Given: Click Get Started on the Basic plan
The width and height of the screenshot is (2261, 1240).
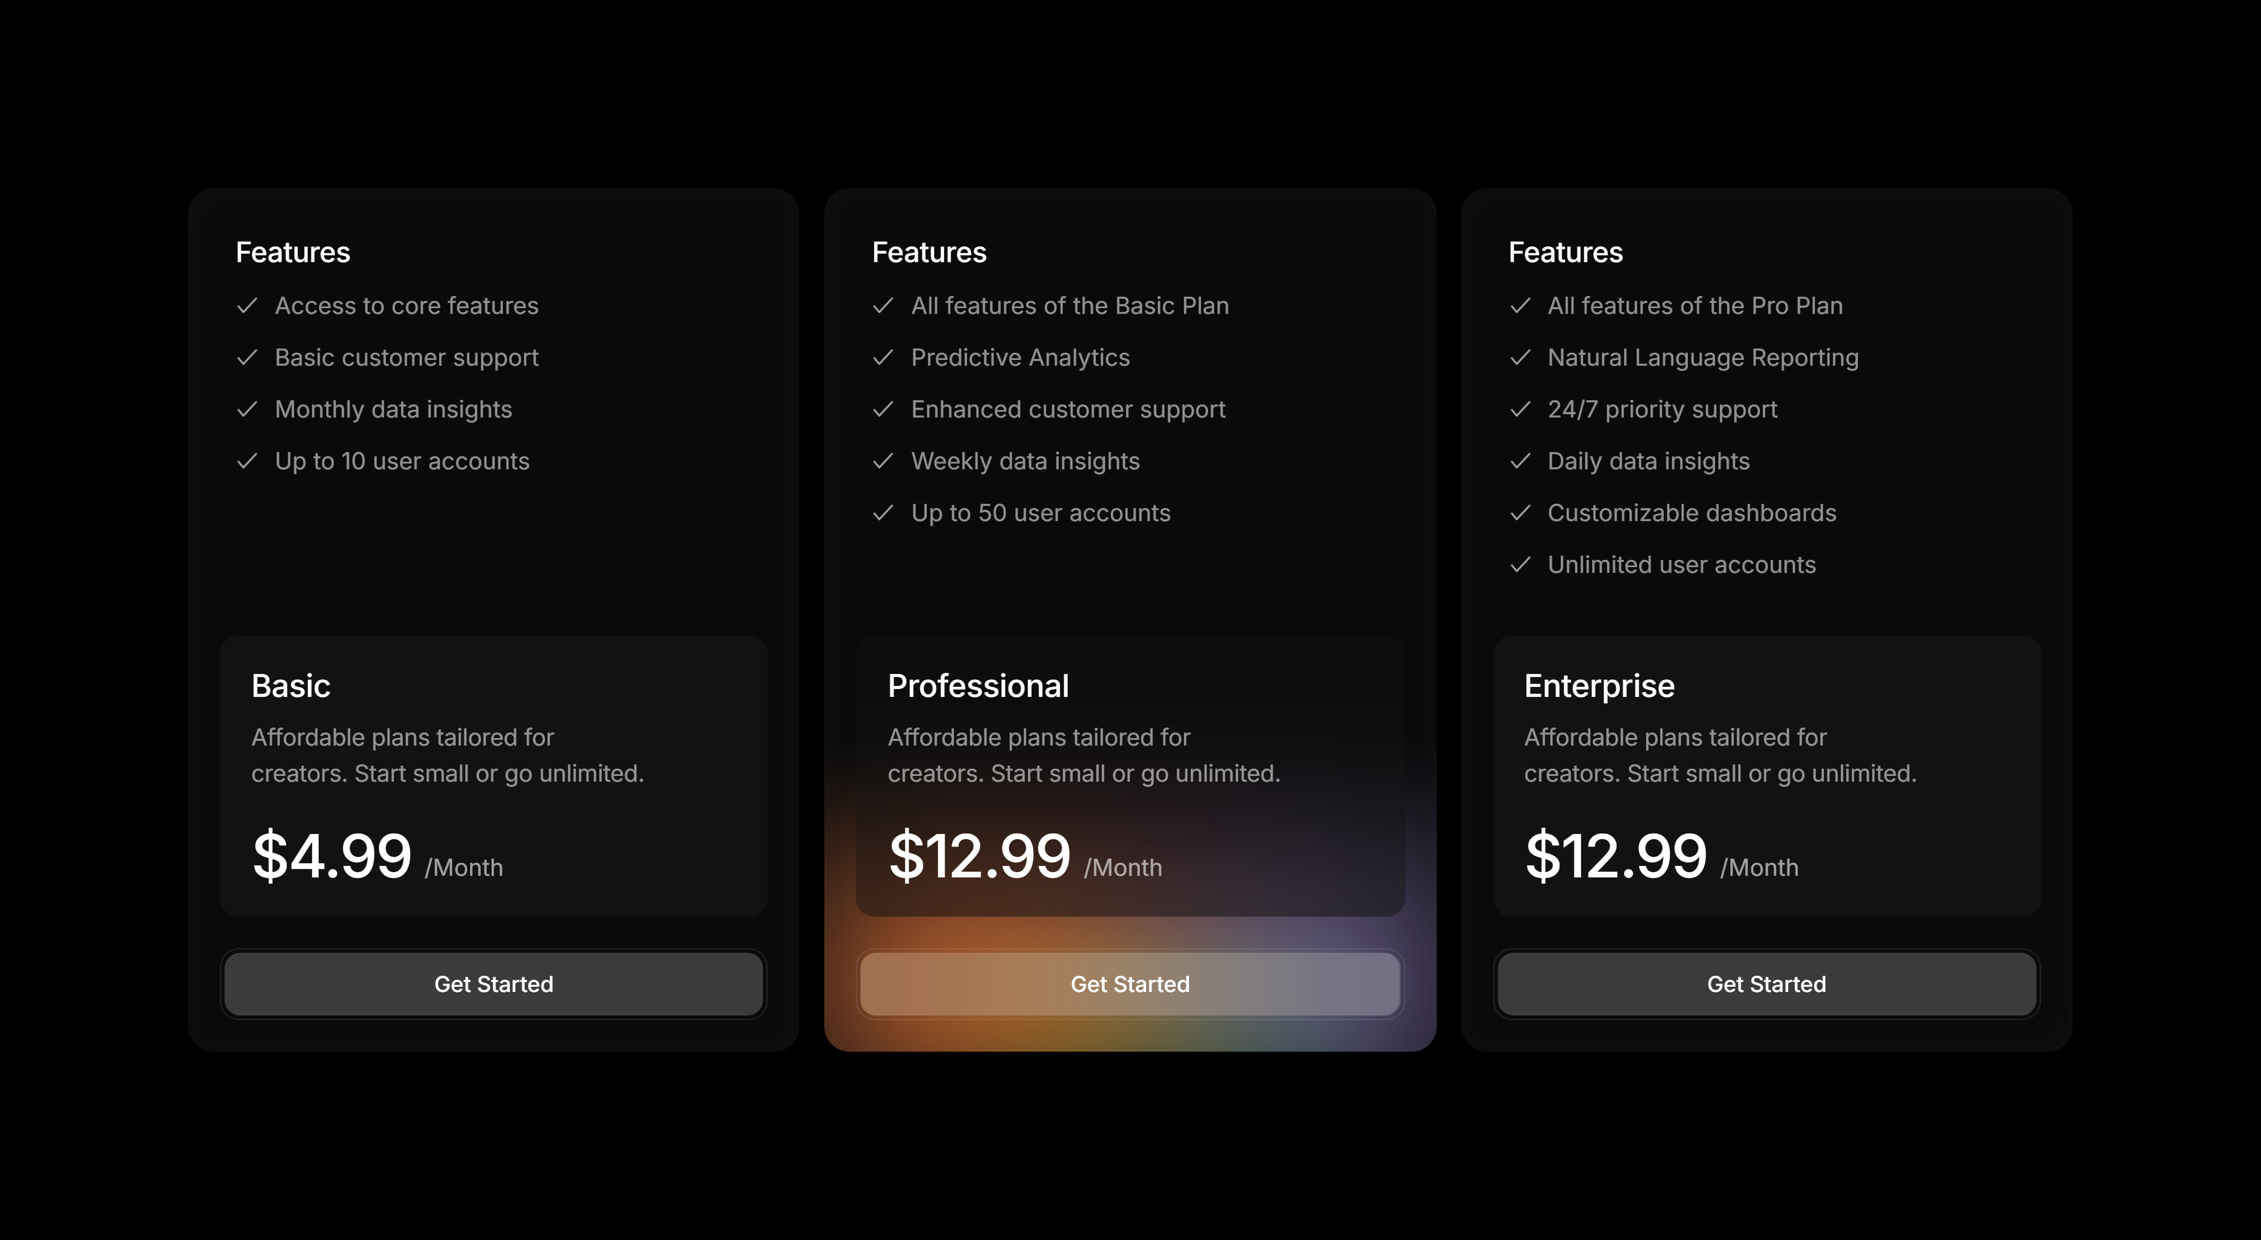Looking at the screenshot, I should click(x=494, y=984).
